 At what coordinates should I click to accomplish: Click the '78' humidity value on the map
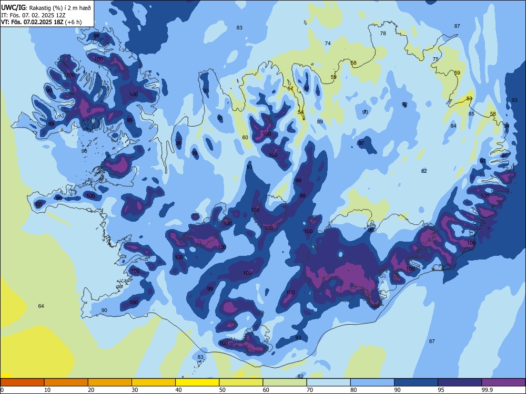(x=383, y=33)
